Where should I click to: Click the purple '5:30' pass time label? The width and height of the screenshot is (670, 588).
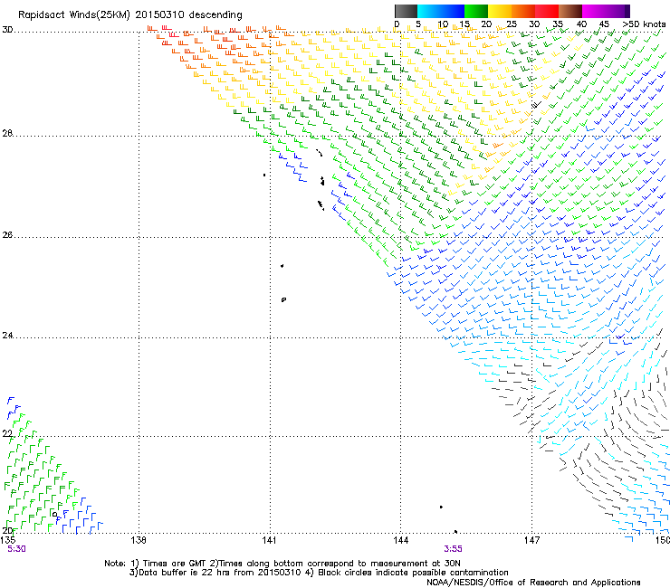(x=16, y=549)
